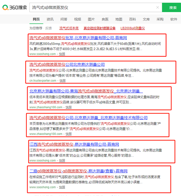Screen dimensions: 181x196
Task: Click the 反馈 link beside 为您推荐
Action: pyautogui.click(x=48, y=28)
